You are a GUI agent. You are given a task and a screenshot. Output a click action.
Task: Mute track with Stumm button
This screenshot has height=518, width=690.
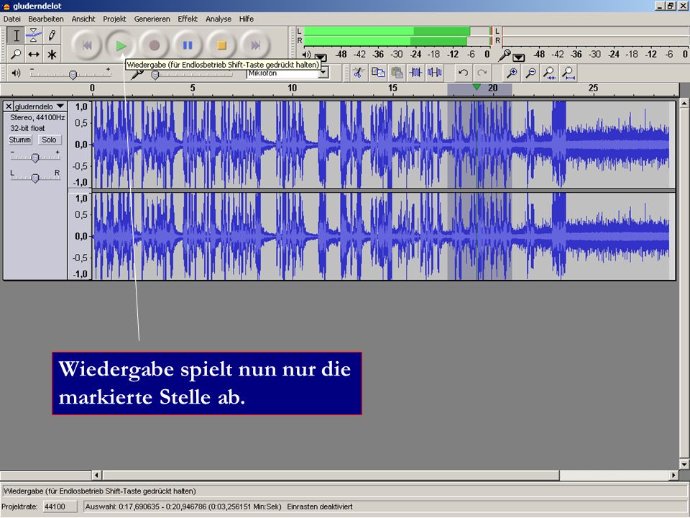(x=20, y=140)
